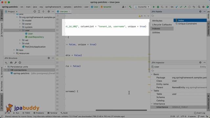The height and width of the screenshot is (118, 210).
Task: Choose Unique Constraint in JPA Palette
Action: (x=187, y=24)
